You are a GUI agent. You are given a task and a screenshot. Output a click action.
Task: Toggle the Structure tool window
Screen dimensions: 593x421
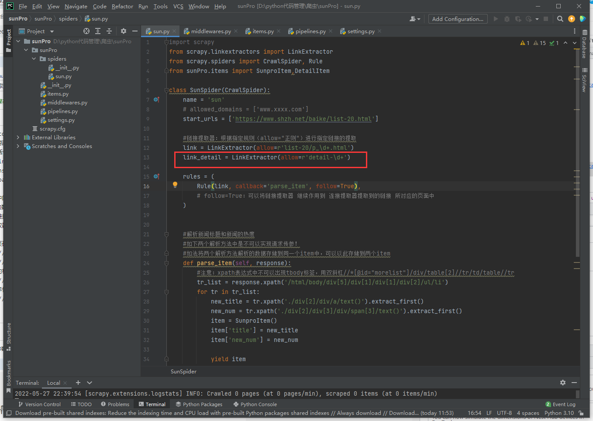point(8,336)
